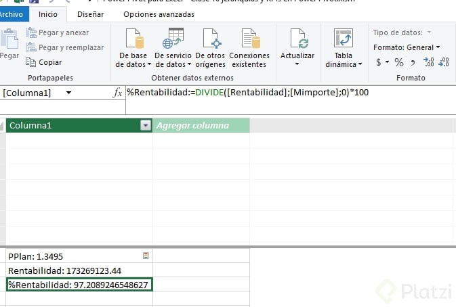456x307 pixels.
Task: Open Opciones avanzadas tab
Action: tap(159, 14)
